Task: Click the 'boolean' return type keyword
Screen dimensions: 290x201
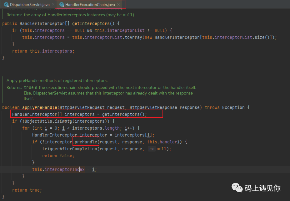Action: (x=11, y=107)
